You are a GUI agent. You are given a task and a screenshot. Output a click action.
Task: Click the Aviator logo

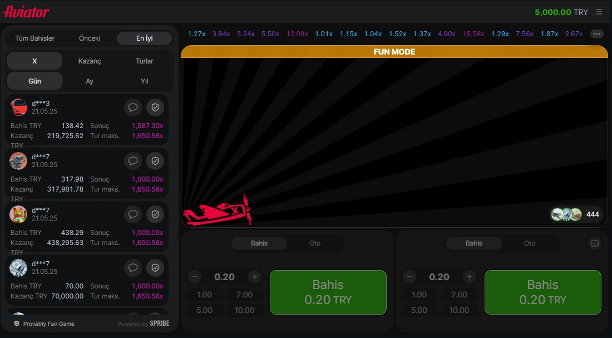[26, 12]
